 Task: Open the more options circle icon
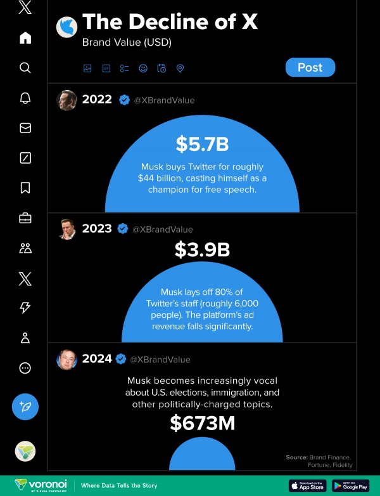25,368
